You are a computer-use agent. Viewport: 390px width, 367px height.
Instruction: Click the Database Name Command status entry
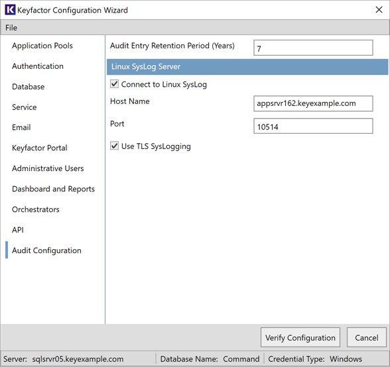[210, 359]
